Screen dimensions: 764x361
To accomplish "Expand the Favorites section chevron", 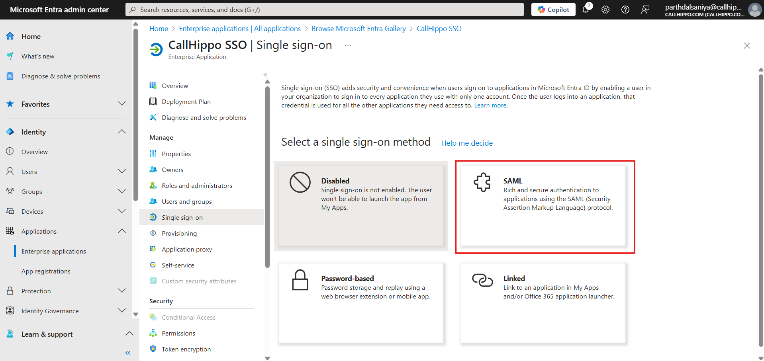I will pos(122,104).
